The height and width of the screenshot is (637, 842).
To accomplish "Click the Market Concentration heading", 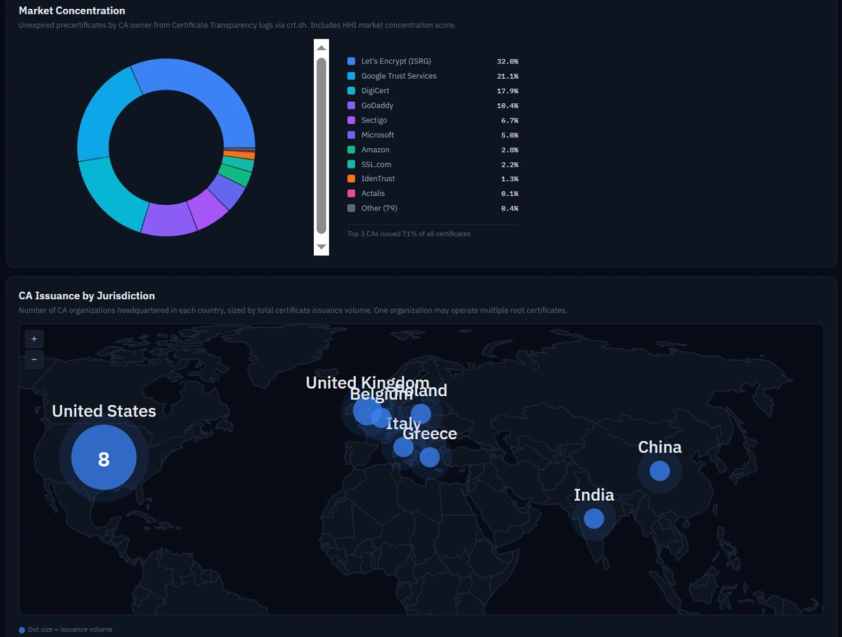I will (72, 11).
